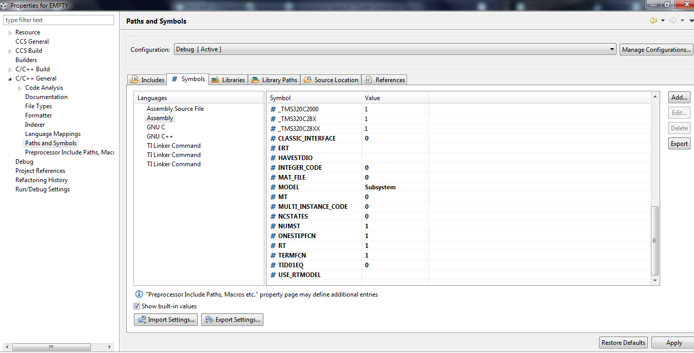Select Paths and Symbols tree item
The image size is (694, 353).
pos(51,143)
